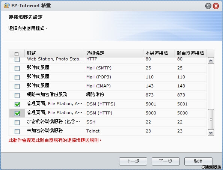Toggle the select-all checkbox in table header
223x170 pixels.
pos(17,54)
